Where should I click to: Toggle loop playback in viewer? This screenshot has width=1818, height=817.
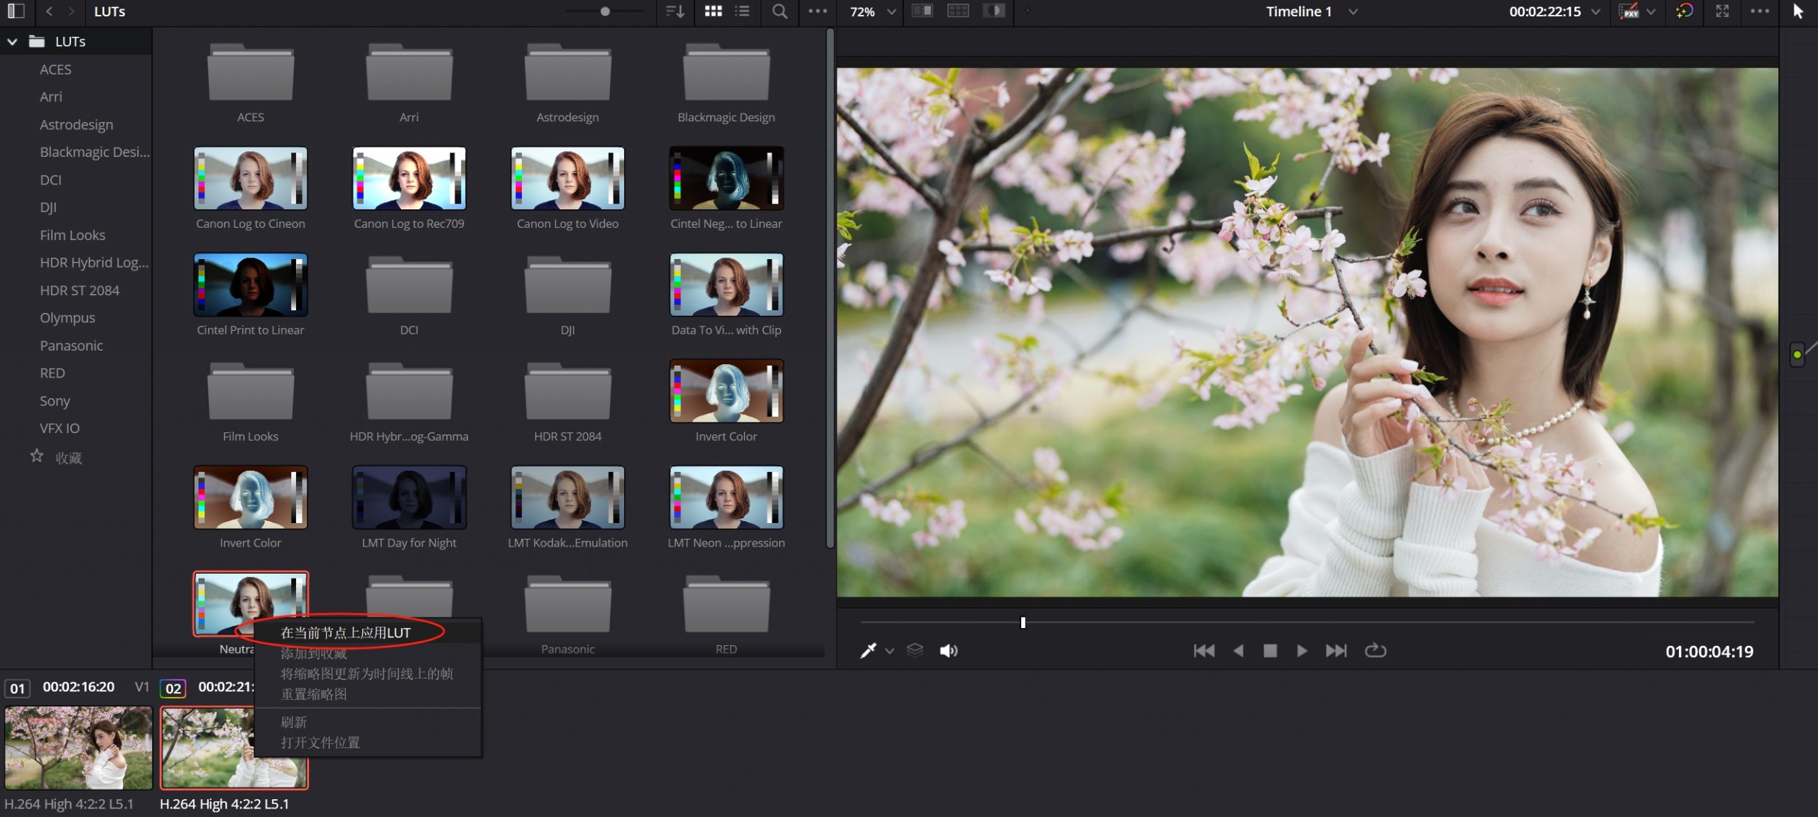pos(1375,650)
